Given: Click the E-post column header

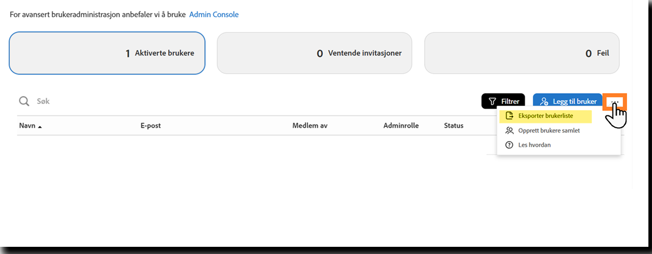Looking at the screenshot, I should tap(150, 126).
